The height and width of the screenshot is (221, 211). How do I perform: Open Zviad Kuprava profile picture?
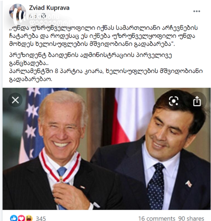tap(17, 12)
